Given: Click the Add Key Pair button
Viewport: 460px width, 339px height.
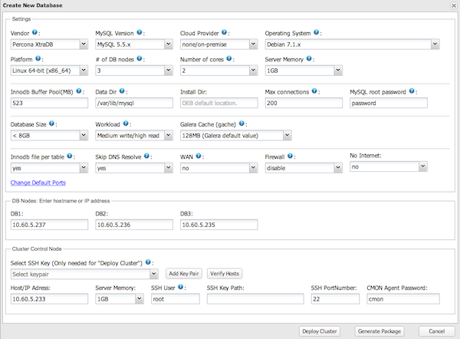Looking at the screenshot, I should click(184, 274).
